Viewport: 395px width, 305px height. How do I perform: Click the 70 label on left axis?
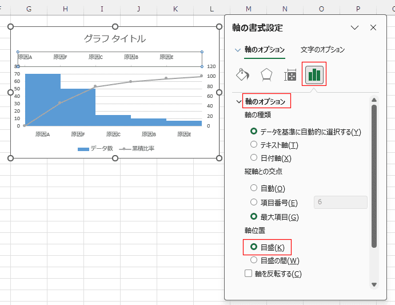coord(17,74)
